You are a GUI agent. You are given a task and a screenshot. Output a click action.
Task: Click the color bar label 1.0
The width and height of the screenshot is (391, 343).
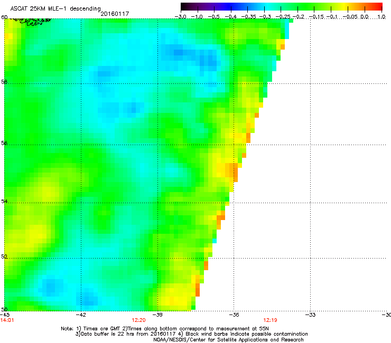(x=381, y=17)
